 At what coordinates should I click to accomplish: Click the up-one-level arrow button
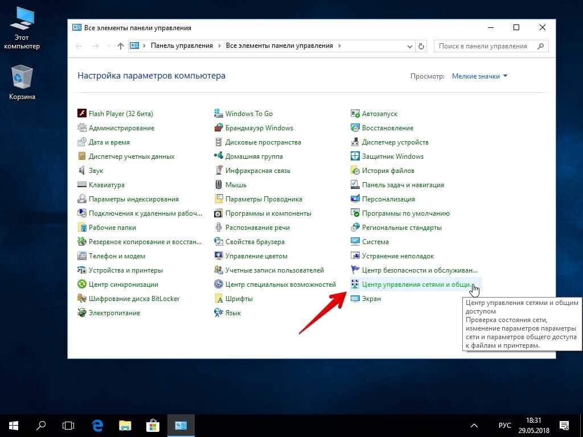coord(120,46)
